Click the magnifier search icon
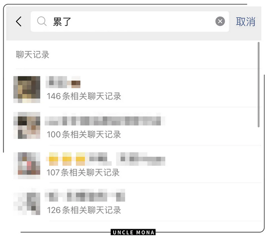Screen dimensions: 268x237 (42, 21)
